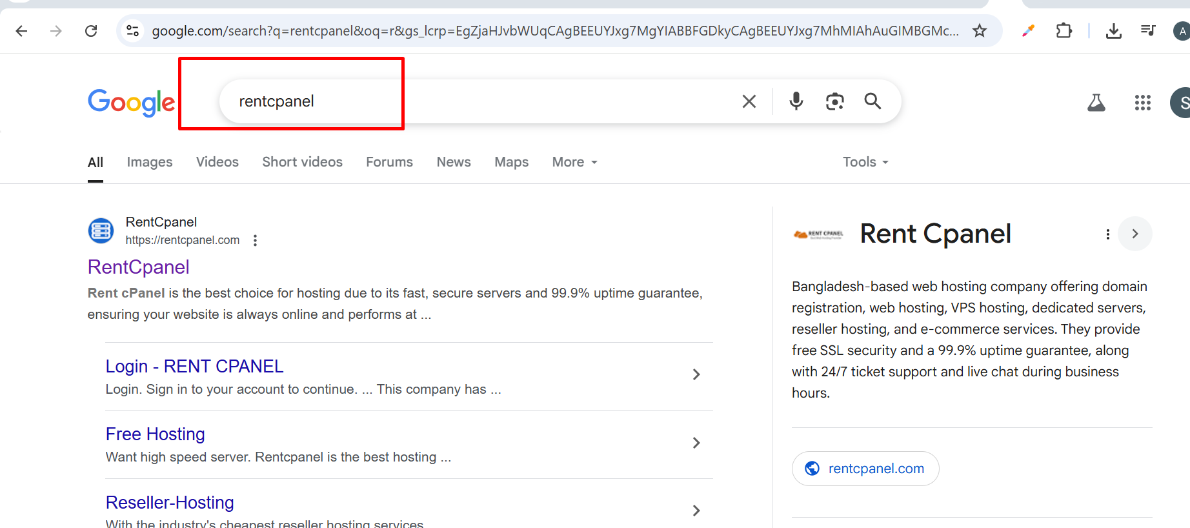
Task: Open the colorful pen extension icon
Action: (x=1029, y=30)
